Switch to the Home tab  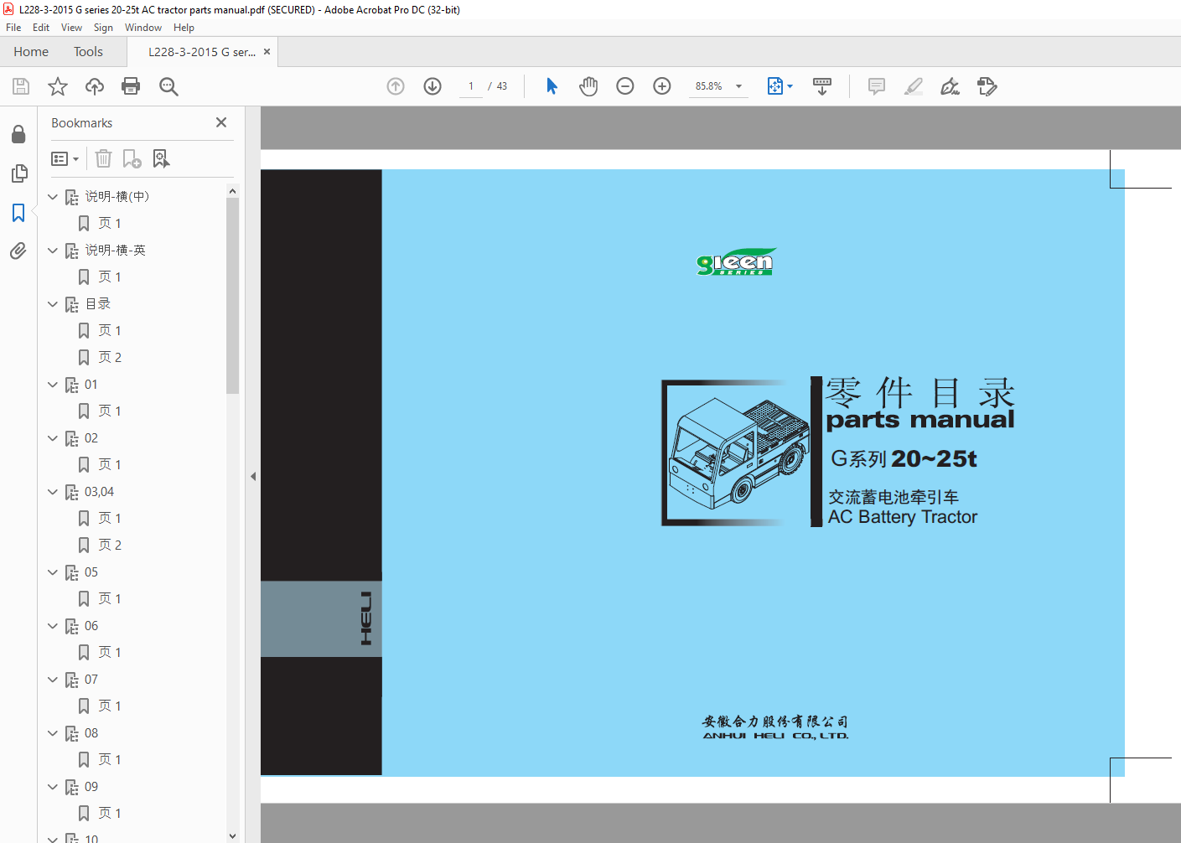(31, 52)
